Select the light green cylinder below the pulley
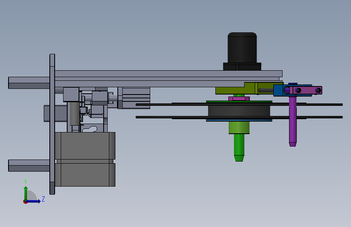351x227 pixels. coord(239,128)
